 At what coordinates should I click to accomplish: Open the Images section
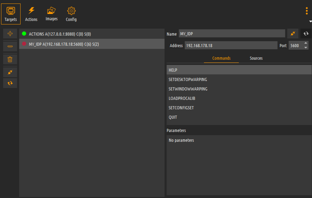click(51, 14)
